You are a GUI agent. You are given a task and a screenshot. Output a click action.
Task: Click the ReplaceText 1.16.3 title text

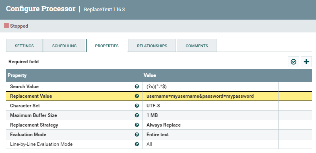pyautogui.click(x=104, y=10)
